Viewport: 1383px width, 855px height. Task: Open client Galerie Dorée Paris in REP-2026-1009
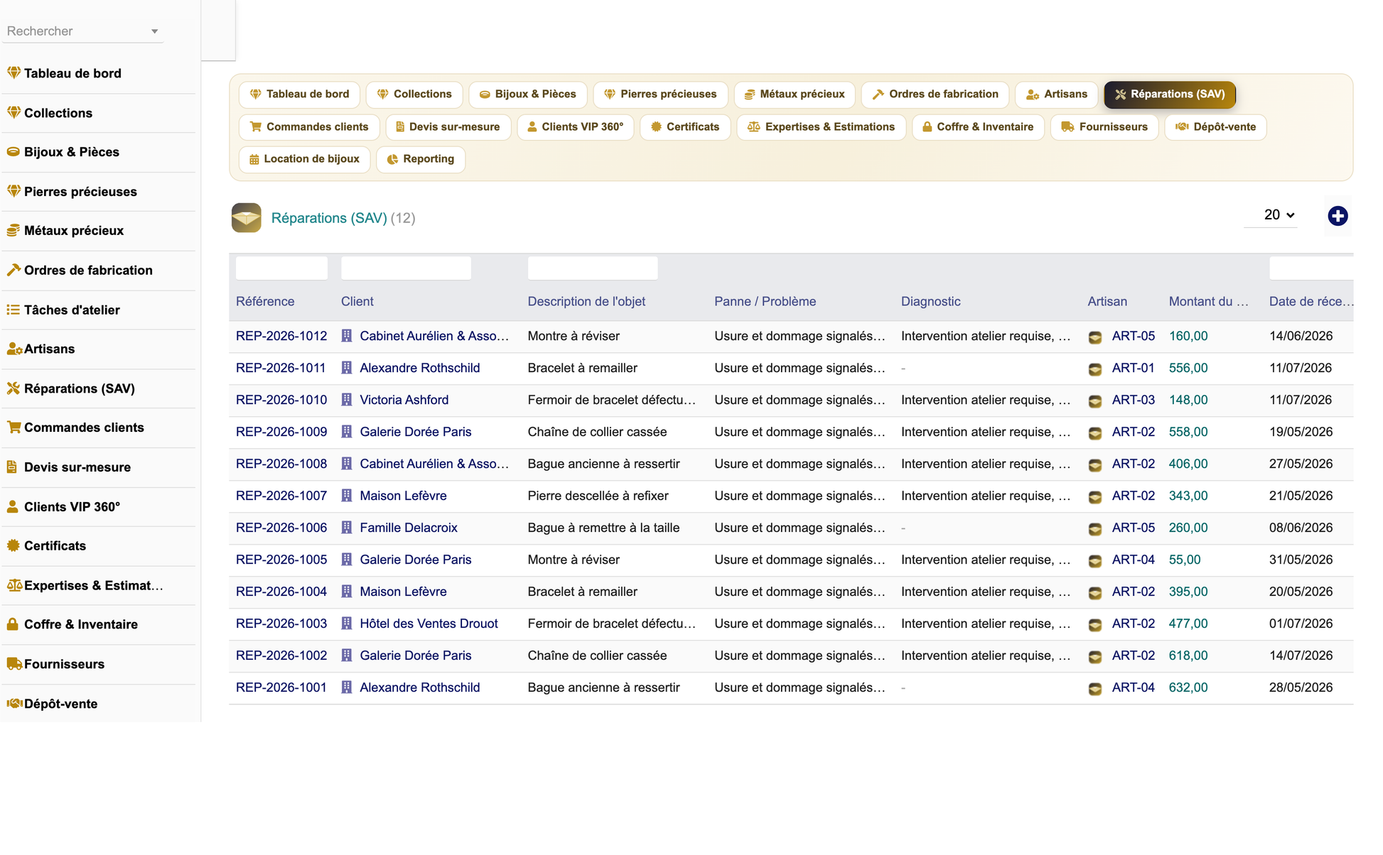point(415,432)
